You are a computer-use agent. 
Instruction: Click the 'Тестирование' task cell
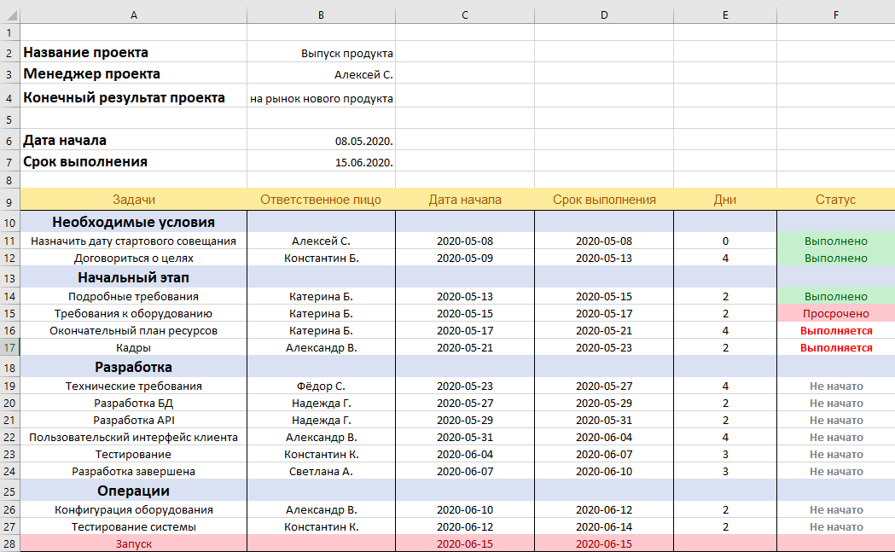coord(134,455)
